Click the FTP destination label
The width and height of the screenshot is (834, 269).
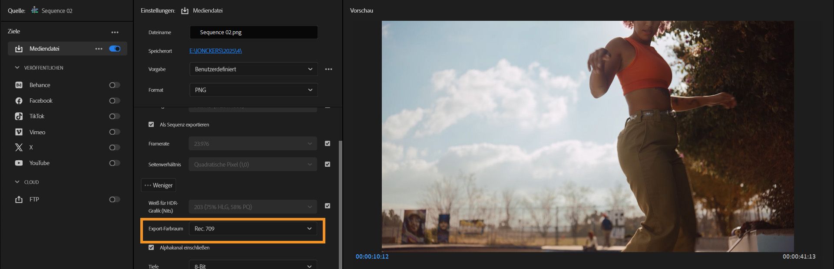(34, 200)
